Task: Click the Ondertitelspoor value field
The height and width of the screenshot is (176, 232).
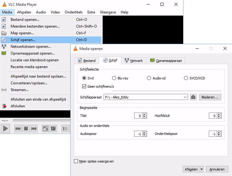Action: 213,134
